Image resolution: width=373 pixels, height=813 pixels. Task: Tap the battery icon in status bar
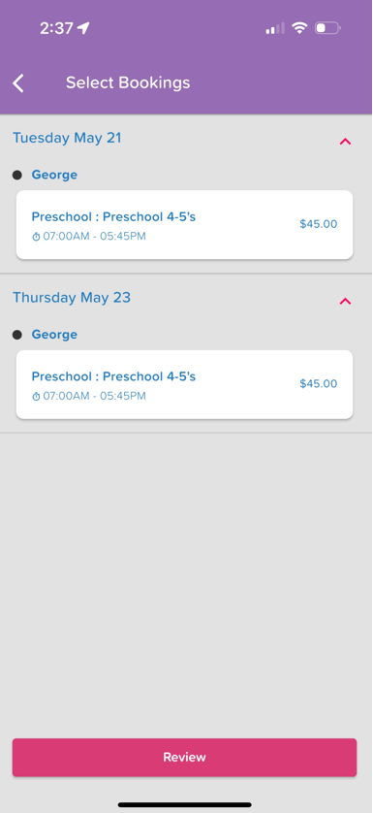tap(327, 28)
